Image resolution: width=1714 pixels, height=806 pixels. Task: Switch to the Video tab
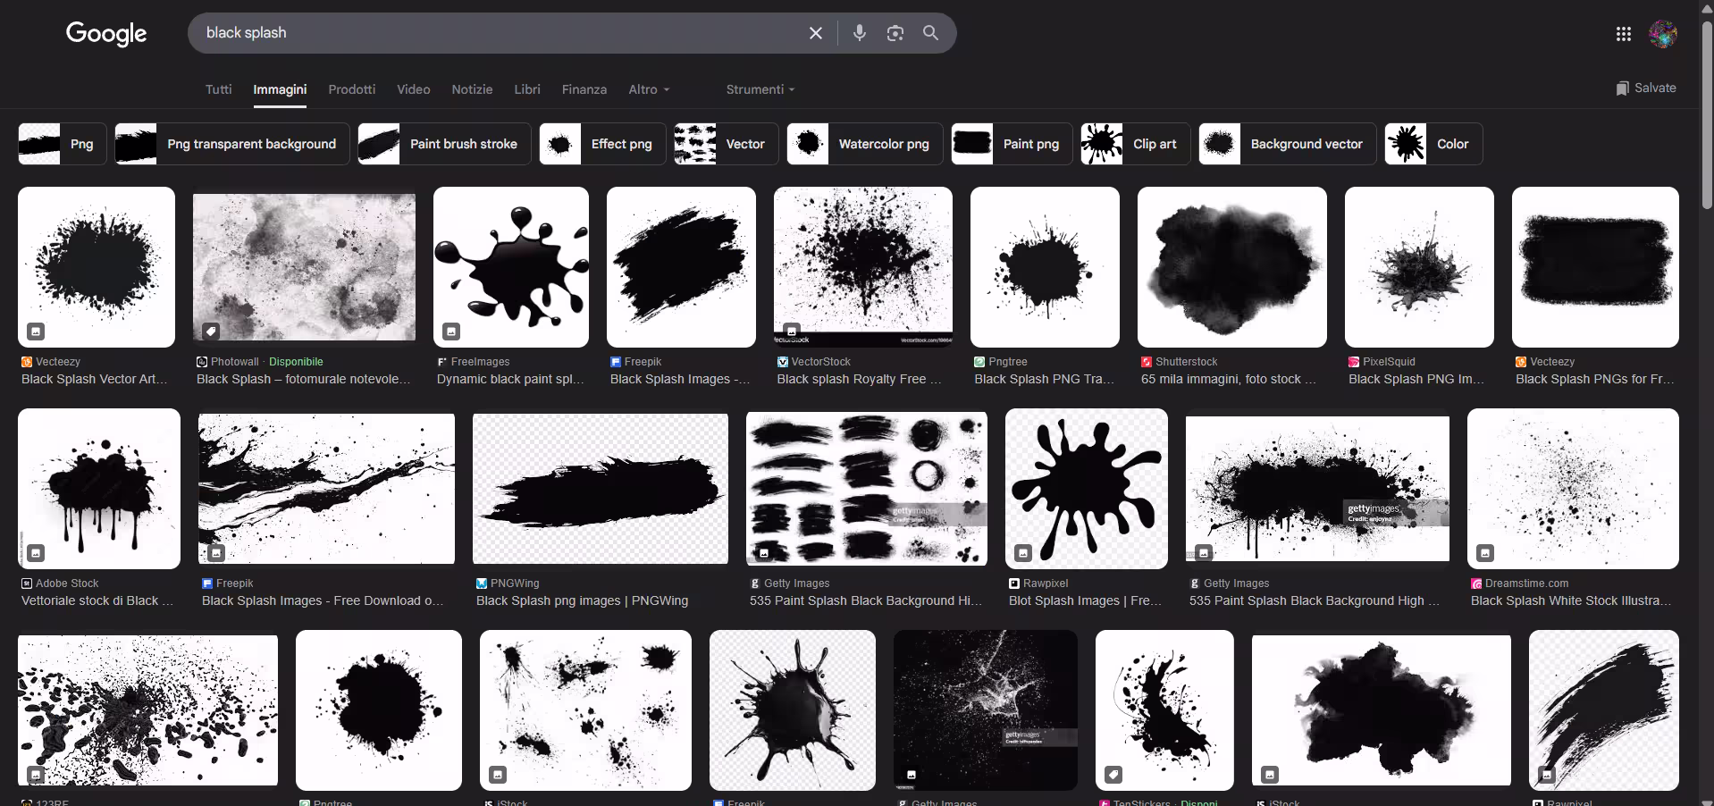pos(413,89)
